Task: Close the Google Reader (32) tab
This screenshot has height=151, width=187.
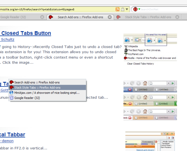Action: [42, 17]
